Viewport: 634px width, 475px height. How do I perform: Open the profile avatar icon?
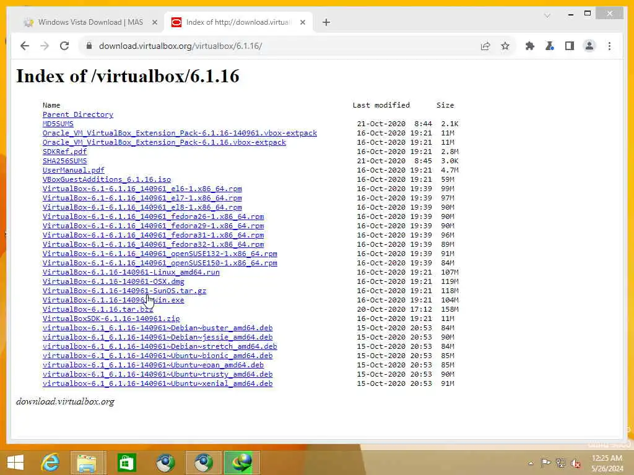pos(589,46)
